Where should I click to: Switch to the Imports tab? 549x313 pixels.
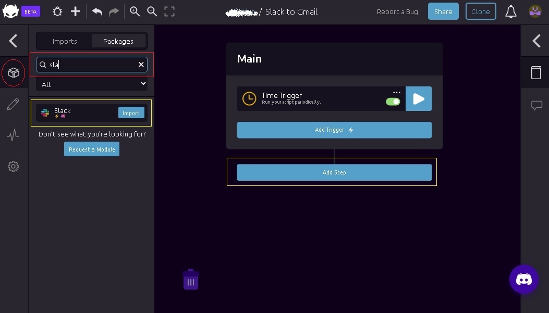[65, 41]
